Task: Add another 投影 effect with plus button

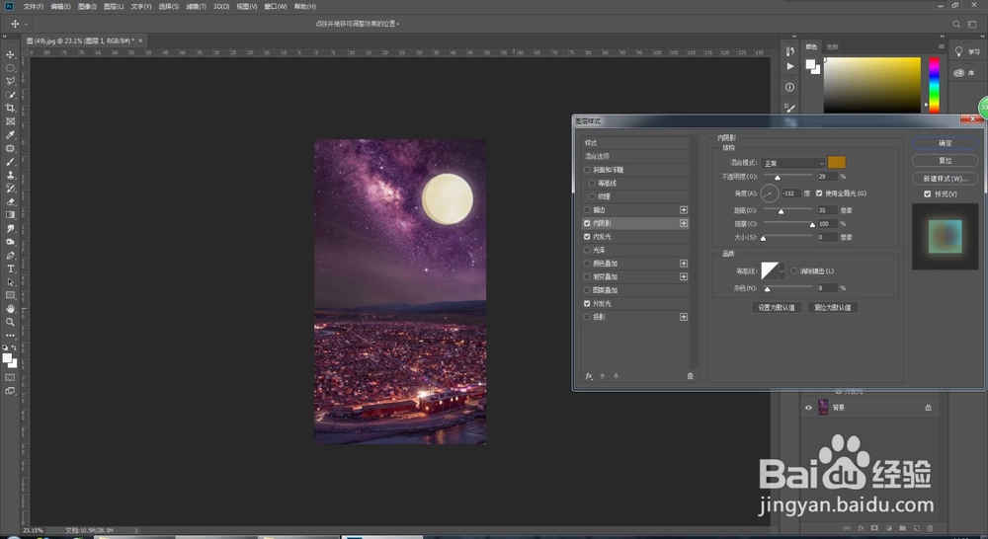Action: 684,317
